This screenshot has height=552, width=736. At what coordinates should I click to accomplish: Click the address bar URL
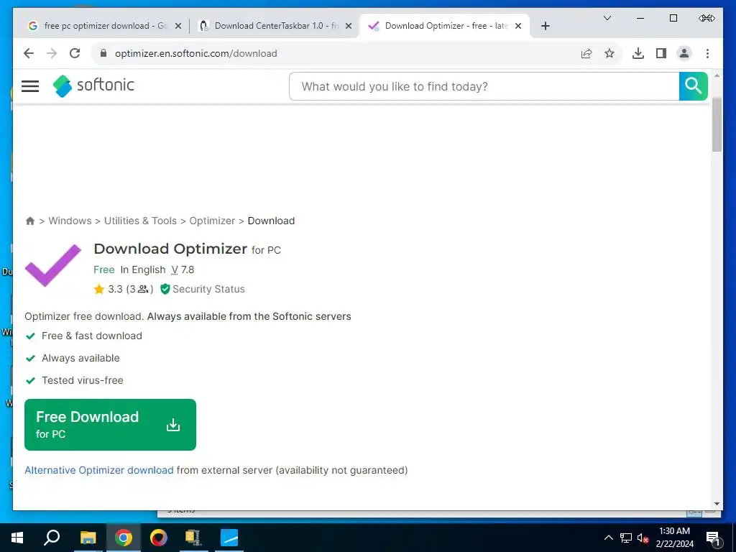(x=195, y=53)
